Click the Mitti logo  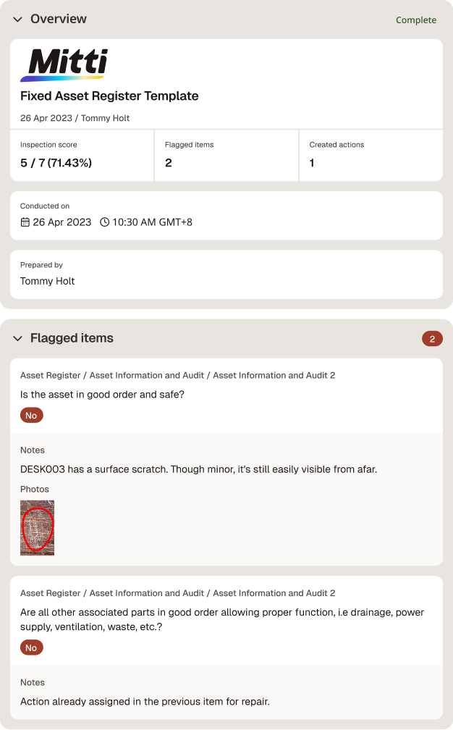[x=64, y=65]
